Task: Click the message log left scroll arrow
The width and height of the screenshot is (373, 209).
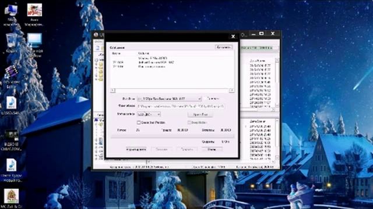Action: tap(113, 91)
